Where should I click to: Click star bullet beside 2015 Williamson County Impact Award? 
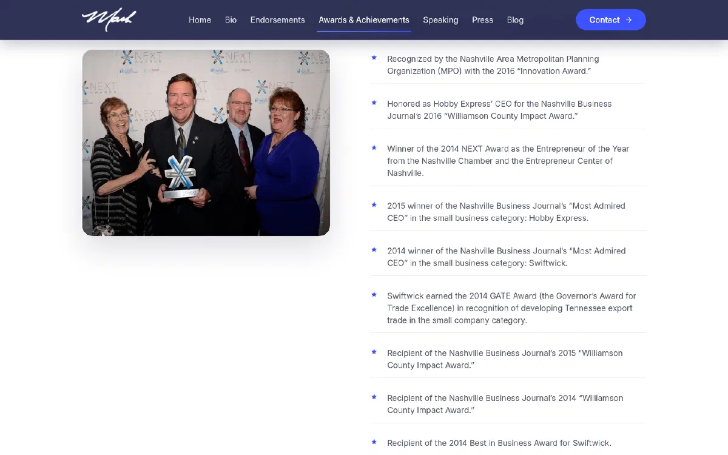point(374,352)
